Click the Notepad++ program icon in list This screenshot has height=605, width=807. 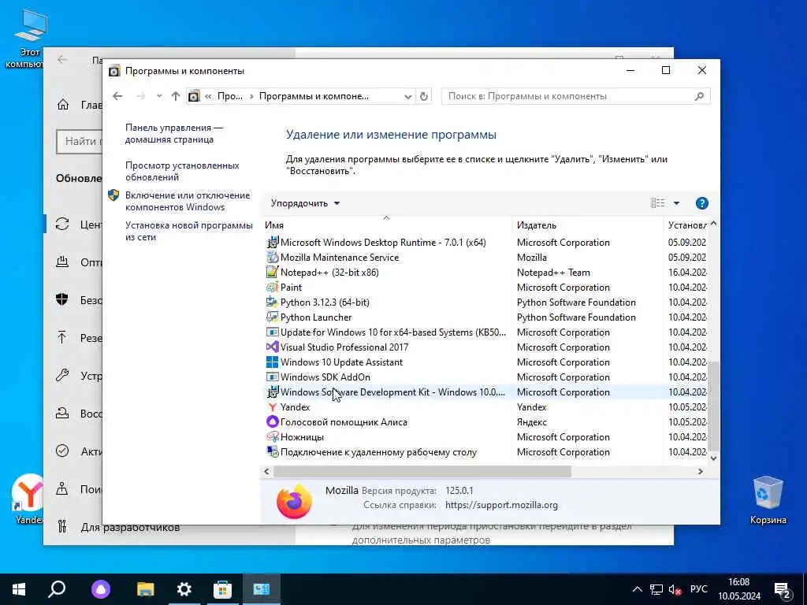coord(272,272)
